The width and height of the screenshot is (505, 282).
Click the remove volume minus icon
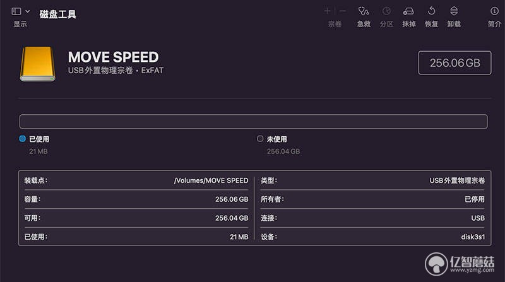[343, 11]
